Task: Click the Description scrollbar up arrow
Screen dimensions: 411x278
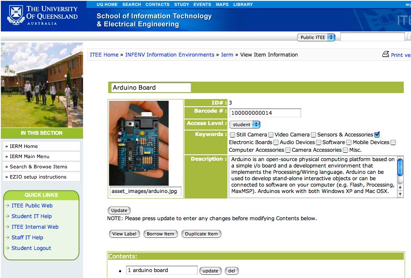Action: [400, 187]
